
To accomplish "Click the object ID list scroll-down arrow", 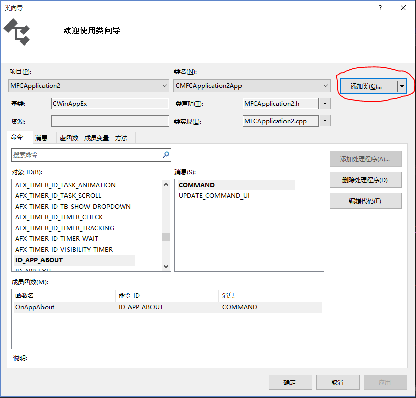I will coord(166,267).
